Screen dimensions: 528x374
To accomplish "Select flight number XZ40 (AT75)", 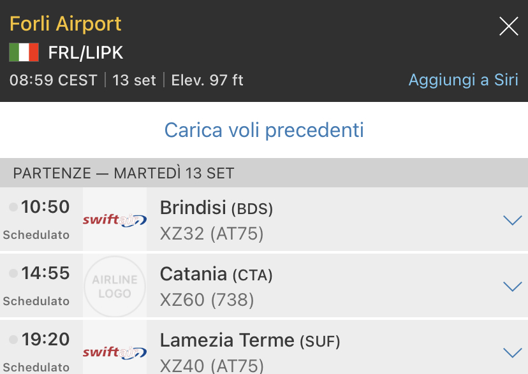I will (212, 366).
